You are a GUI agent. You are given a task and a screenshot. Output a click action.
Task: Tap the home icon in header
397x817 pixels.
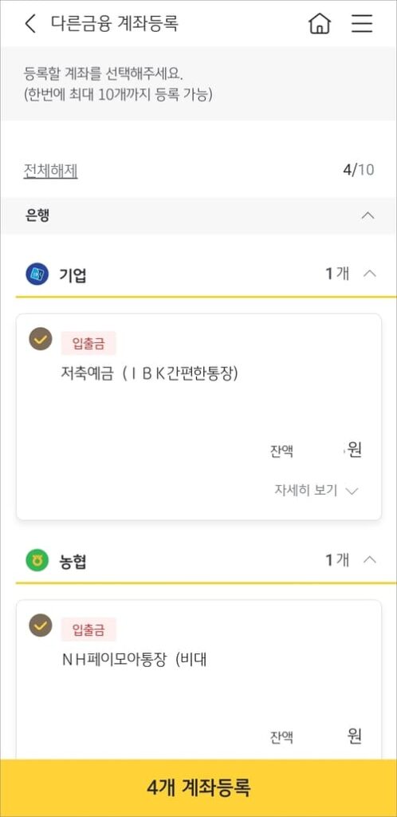pyautogui.click(x=320, y=23)
